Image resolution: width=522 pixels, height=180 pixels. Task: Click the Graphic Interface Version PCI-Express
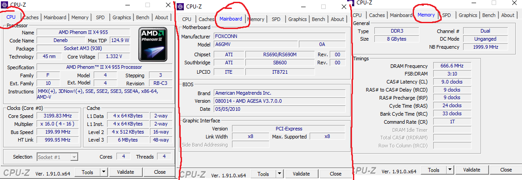pyautogui.click(x=289, y=129)
